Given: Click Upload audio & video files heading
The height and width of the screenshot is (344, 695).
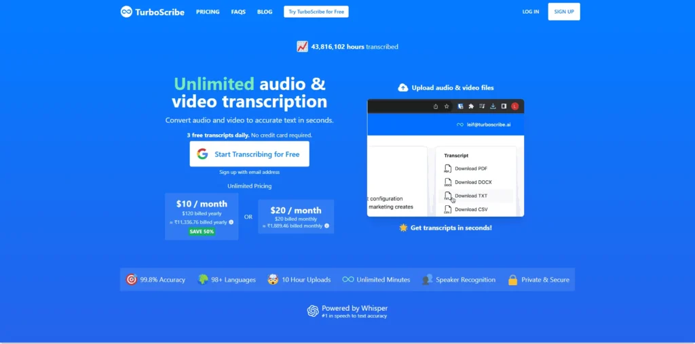Looking at the screenshot, I should pos(453,87).
